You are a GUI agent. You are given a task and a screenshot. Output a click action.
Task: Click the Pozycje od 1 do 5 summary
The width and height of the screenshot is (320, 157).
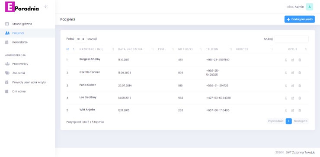click(85, 122)
